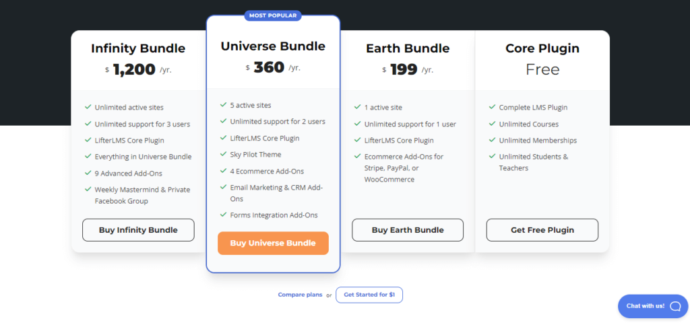This screenshot has width=690, height=335.
Task: Purchase the Universe Bundle with orange button
Action: [x=274, y=244]
